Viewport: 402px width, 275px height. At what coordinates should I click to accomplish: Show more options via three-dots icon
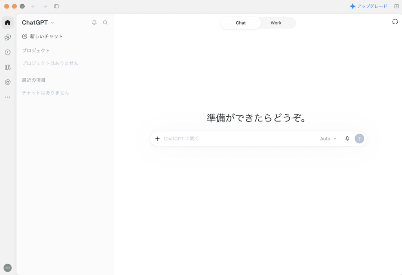tap(8, 97)
